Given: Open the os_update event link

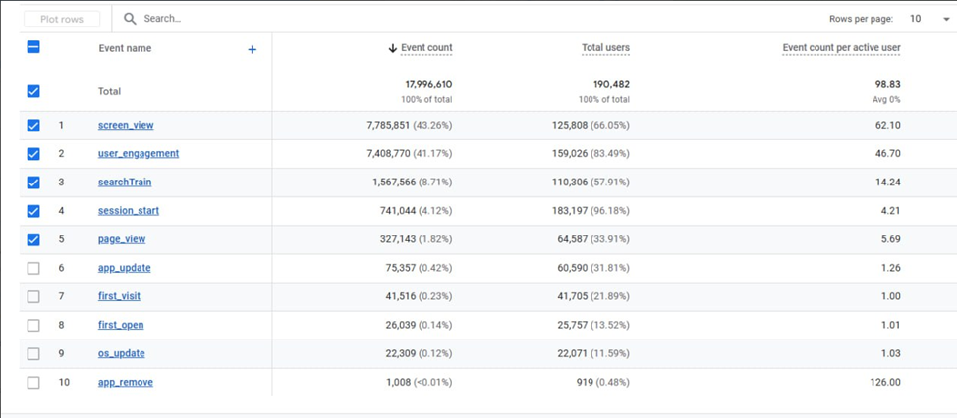Looking at the screenshot, I should click(x=121, y=353).
